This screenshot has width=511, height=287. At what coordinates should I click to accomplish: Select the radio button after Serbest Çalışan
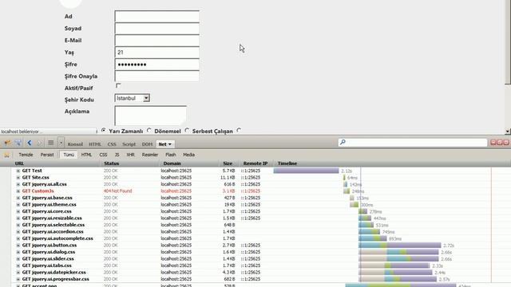240,131
